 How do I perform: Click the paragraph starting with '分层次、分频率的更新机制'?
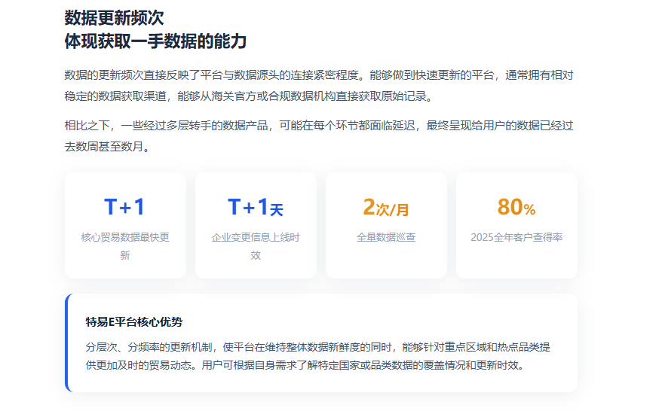click(x=318, y=356)
